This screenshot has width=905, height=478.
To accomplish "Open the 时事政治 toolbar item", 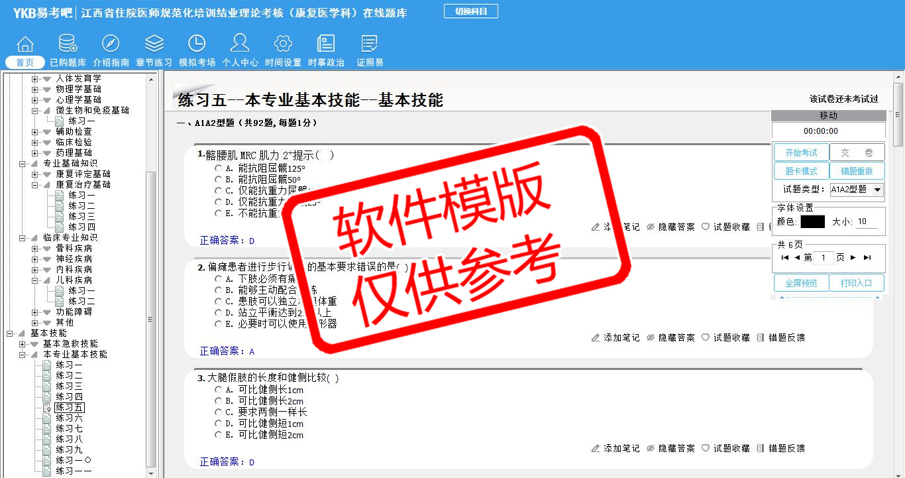I will [326, 50].
